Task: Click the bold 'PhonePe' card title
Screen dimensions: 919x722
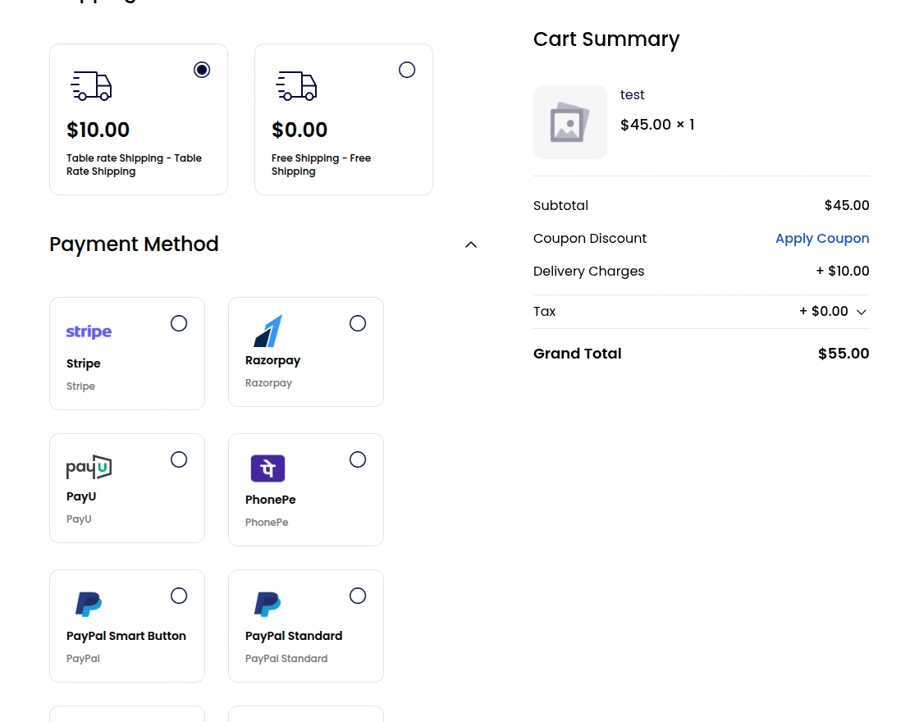Action: (270, 500)
